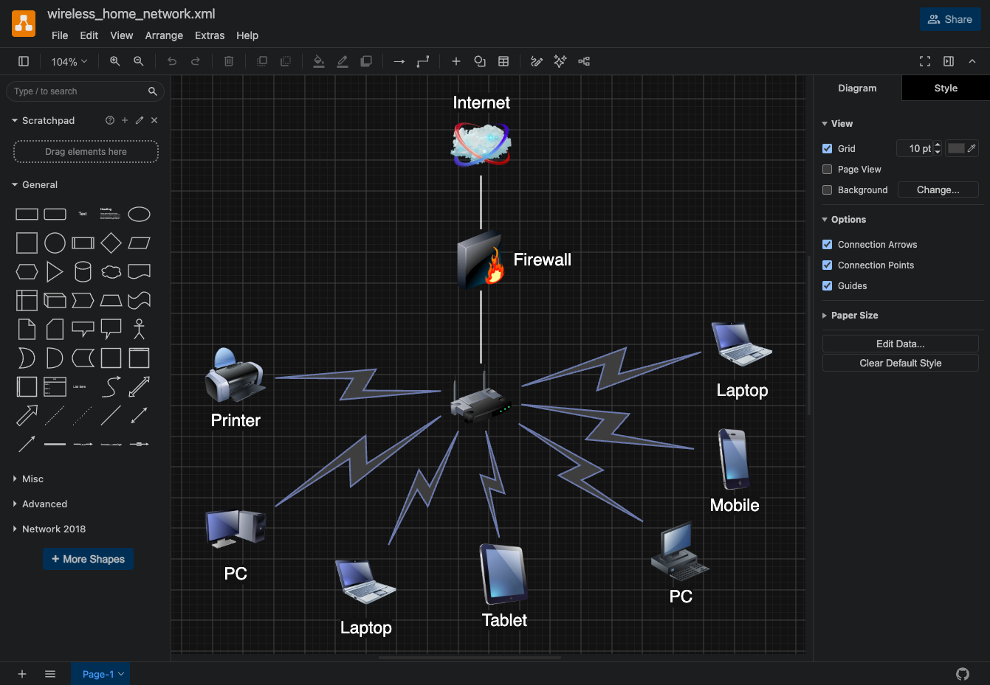Click the insert table icon
Screen dimensions: 990x685
click(503, 61)
